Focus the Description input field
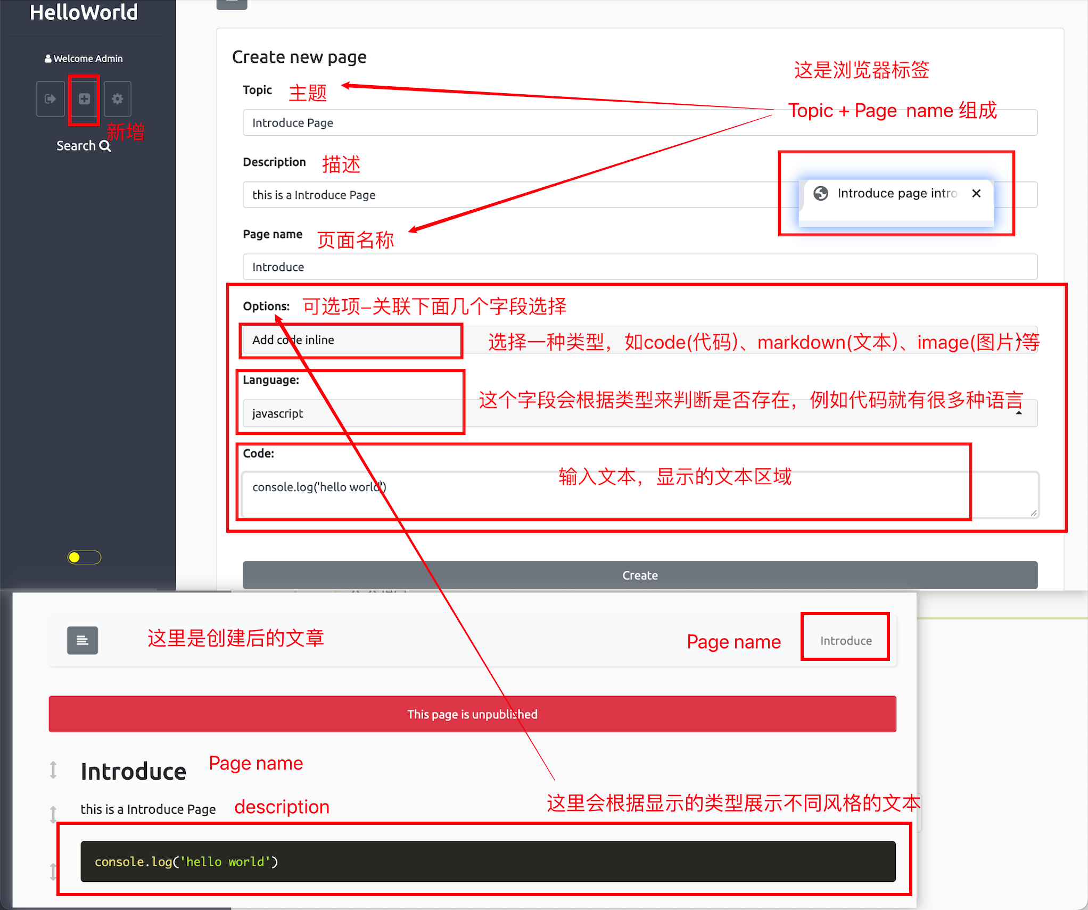1088x910 pixels. coord(640,195)
